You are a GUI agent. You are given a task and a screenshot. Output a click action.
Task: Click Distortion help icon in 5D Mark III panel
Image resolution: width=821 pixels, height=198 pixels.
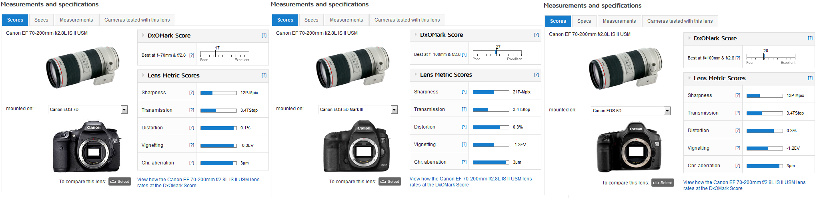tap(464, 127)
